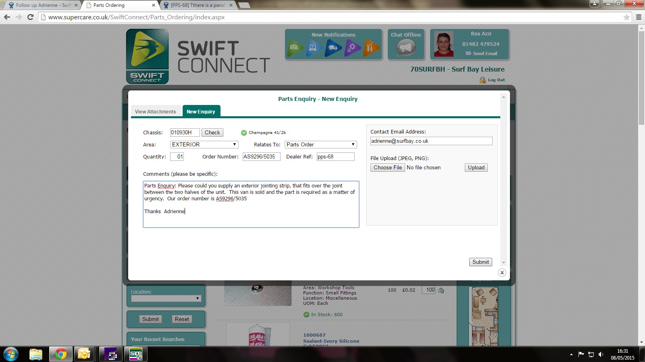Screen dimensions: 645x362
Task: Click the Upload button
Action: point(476,168)
